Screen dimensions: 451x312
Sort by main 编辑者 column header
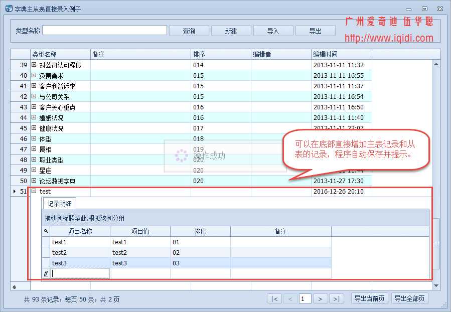click(281, 54)
